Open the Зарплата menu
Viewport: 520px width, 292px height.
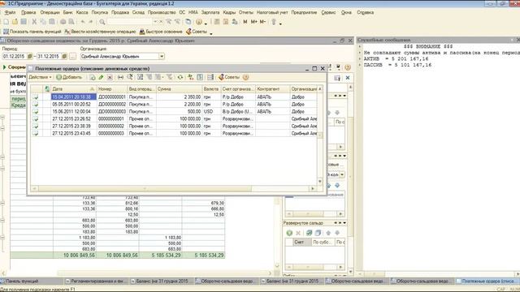pyautogui.click(x=210, y=12)
